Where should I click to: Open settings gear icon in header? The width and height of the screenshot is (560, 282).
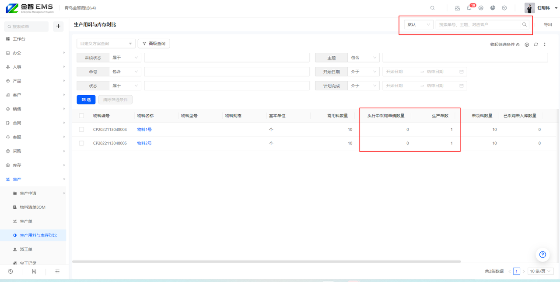coord(481,8)
